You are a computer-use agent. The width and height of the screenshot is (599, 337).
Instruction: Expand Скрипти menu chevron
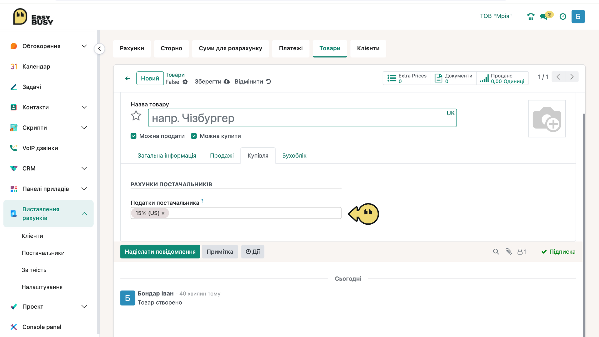[x=84, y=128]
